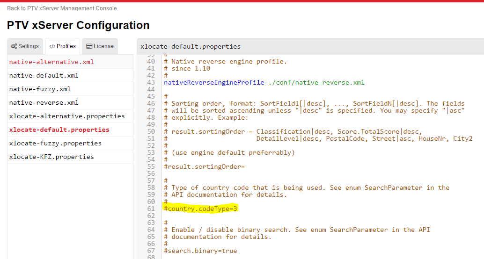Open native-alternative.xml profile
This screenshot has height=259, width=484.
[x=51, y=62]
